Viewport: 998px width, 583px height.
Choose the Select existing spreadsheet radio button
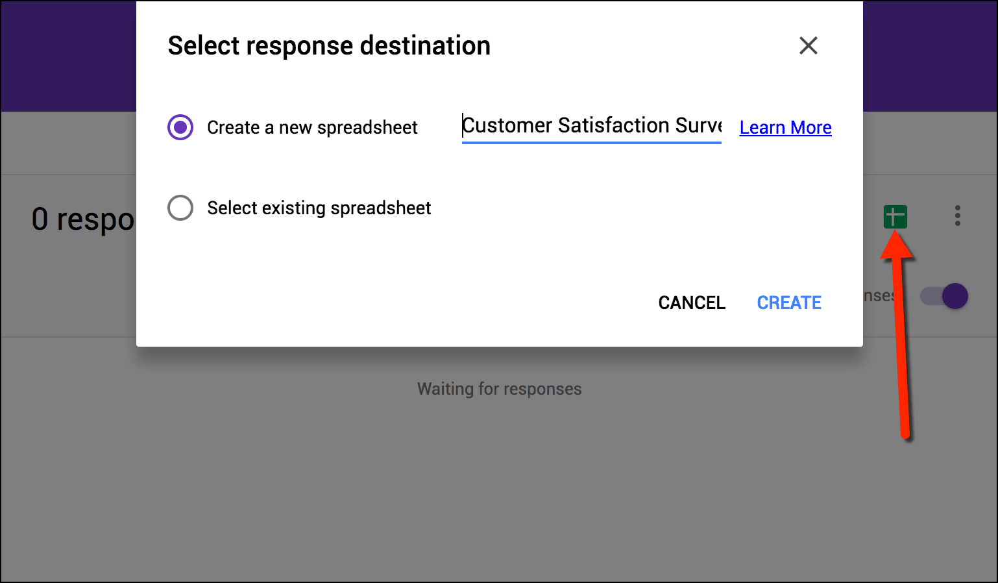click(x=180, y=208)
